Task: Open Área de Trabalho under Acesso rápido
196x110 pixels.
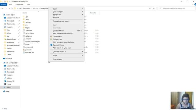Action: click(12, 18)
